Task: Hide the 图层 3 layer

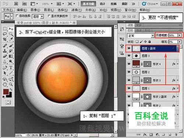Action: pyautogui.click(x=129, y=56)
